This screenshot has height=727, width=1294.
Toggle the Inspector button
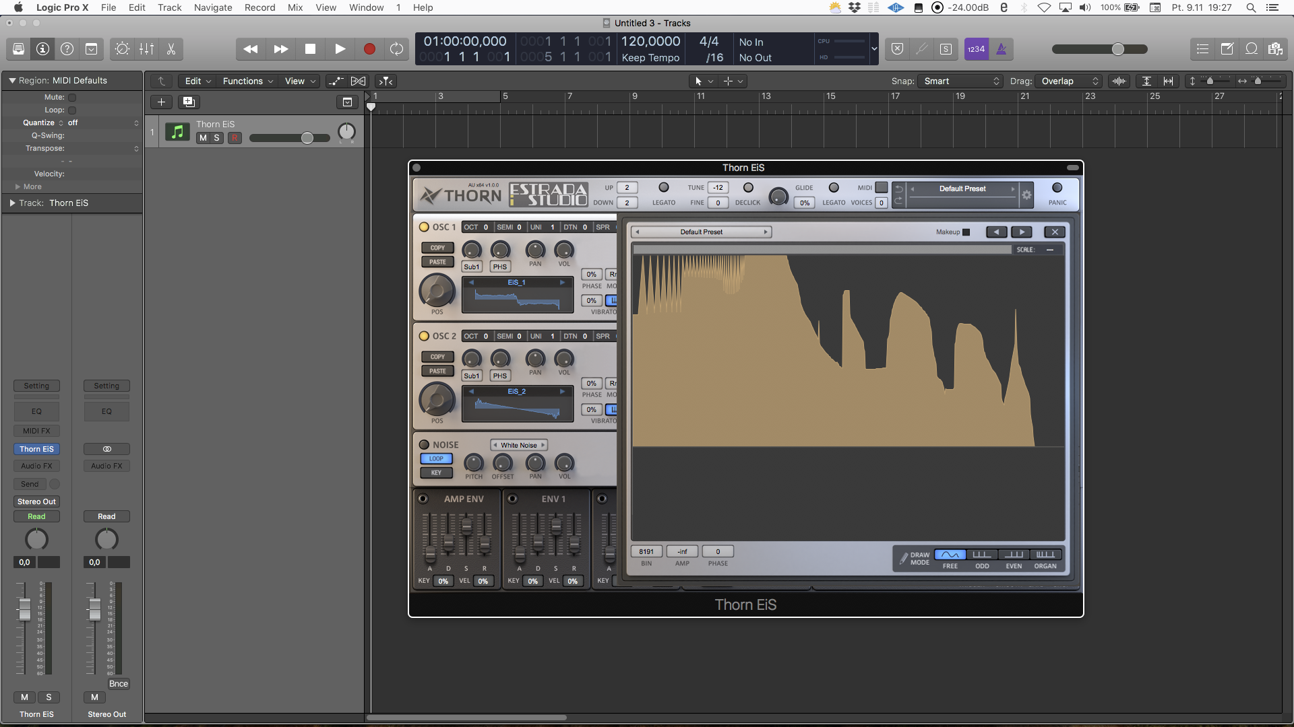[43, 49]
